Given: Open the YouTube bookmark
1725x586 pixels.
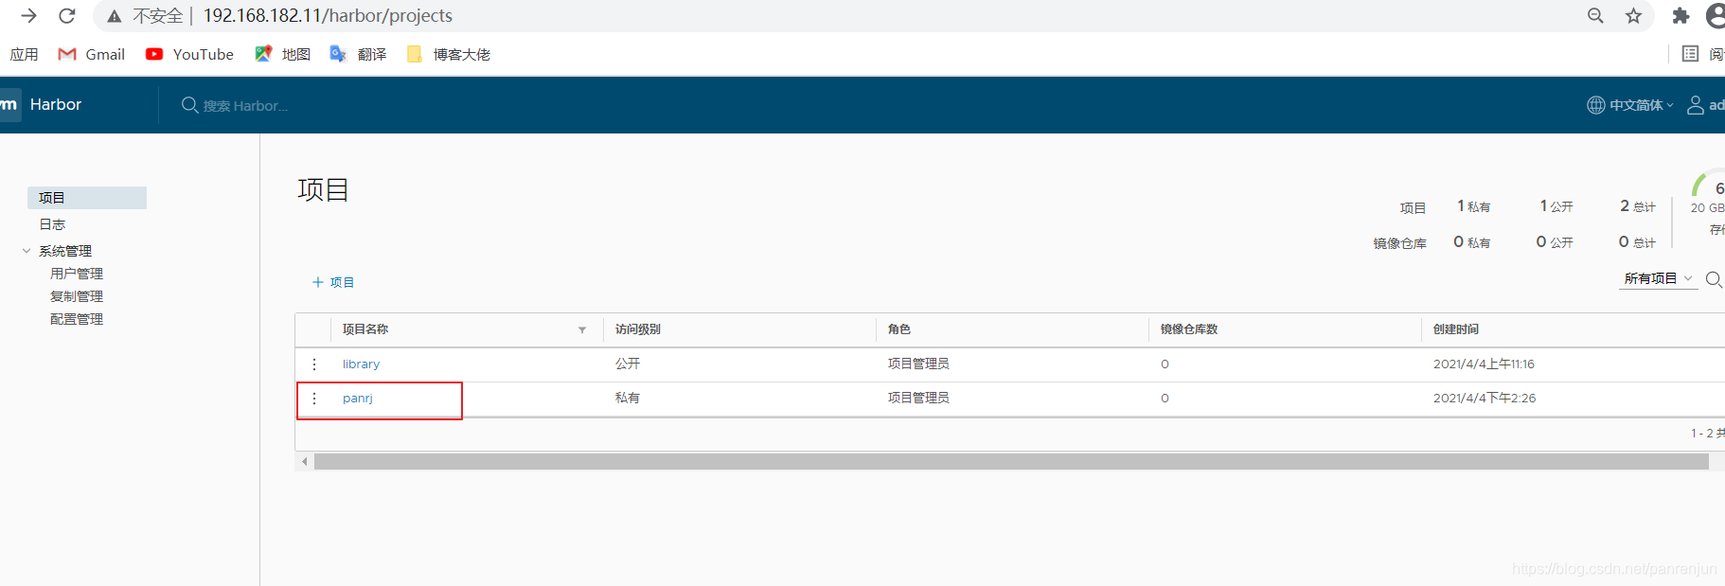Looking at the screenshot, I should [x=189, y=54].
